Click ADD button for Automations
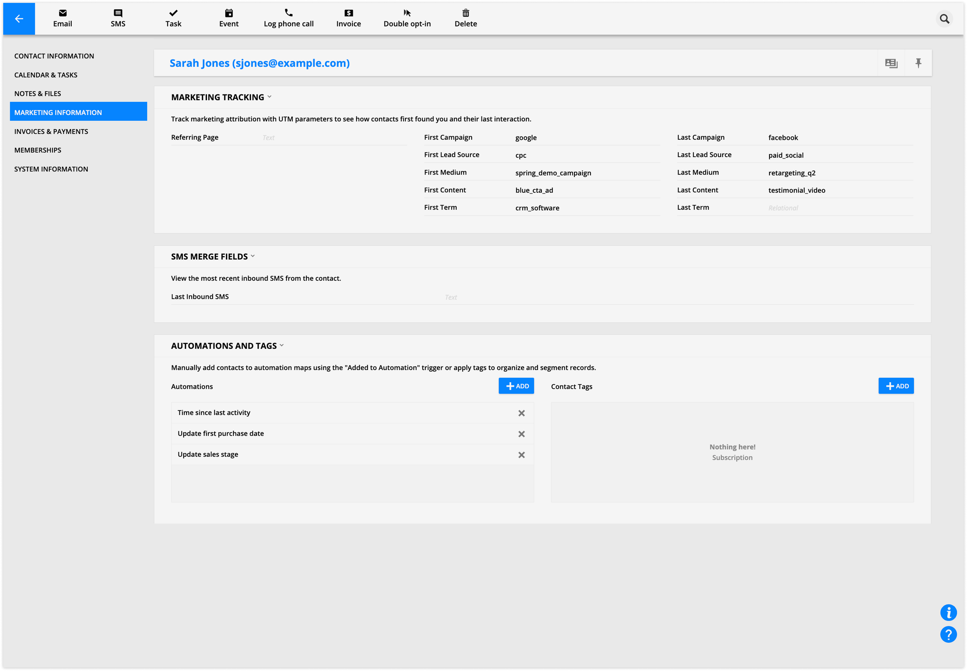Image resolution: width=967 pixels, height=671 pixels. click(x=516, y=386)
